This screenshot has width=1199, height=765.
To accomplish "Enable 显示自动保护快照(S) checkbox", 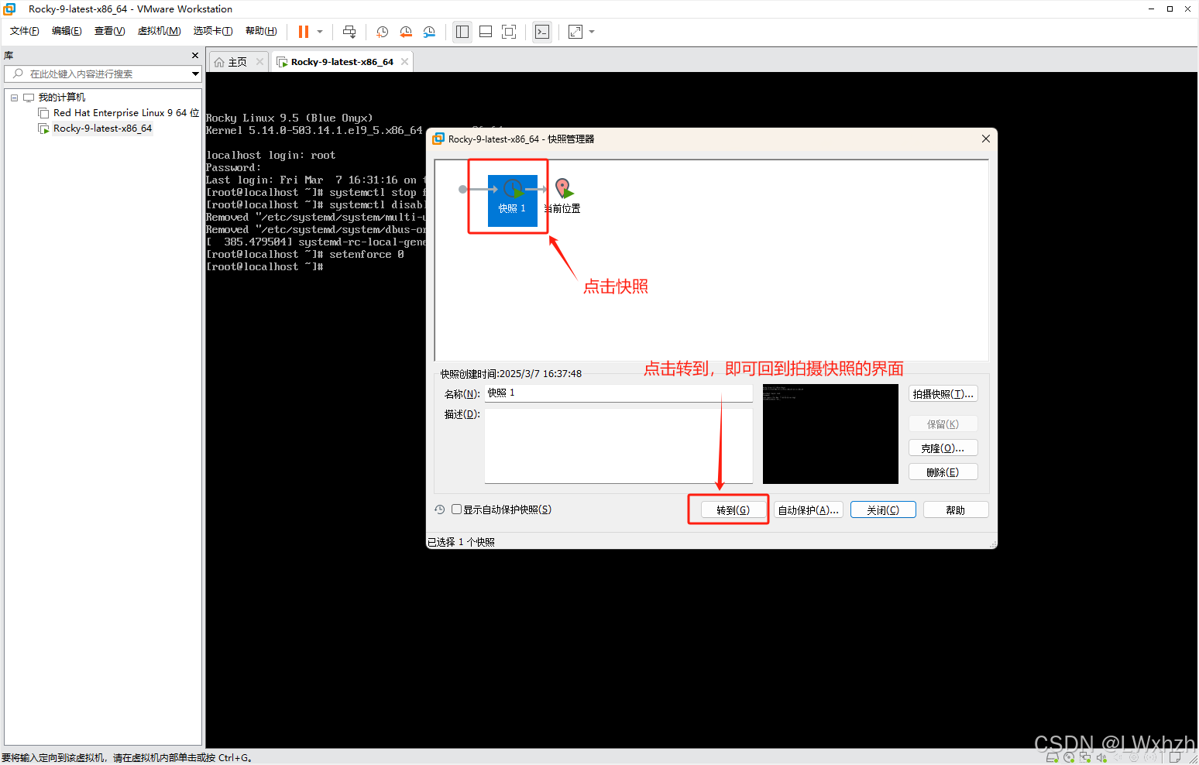I will click(x=457, y=509).
